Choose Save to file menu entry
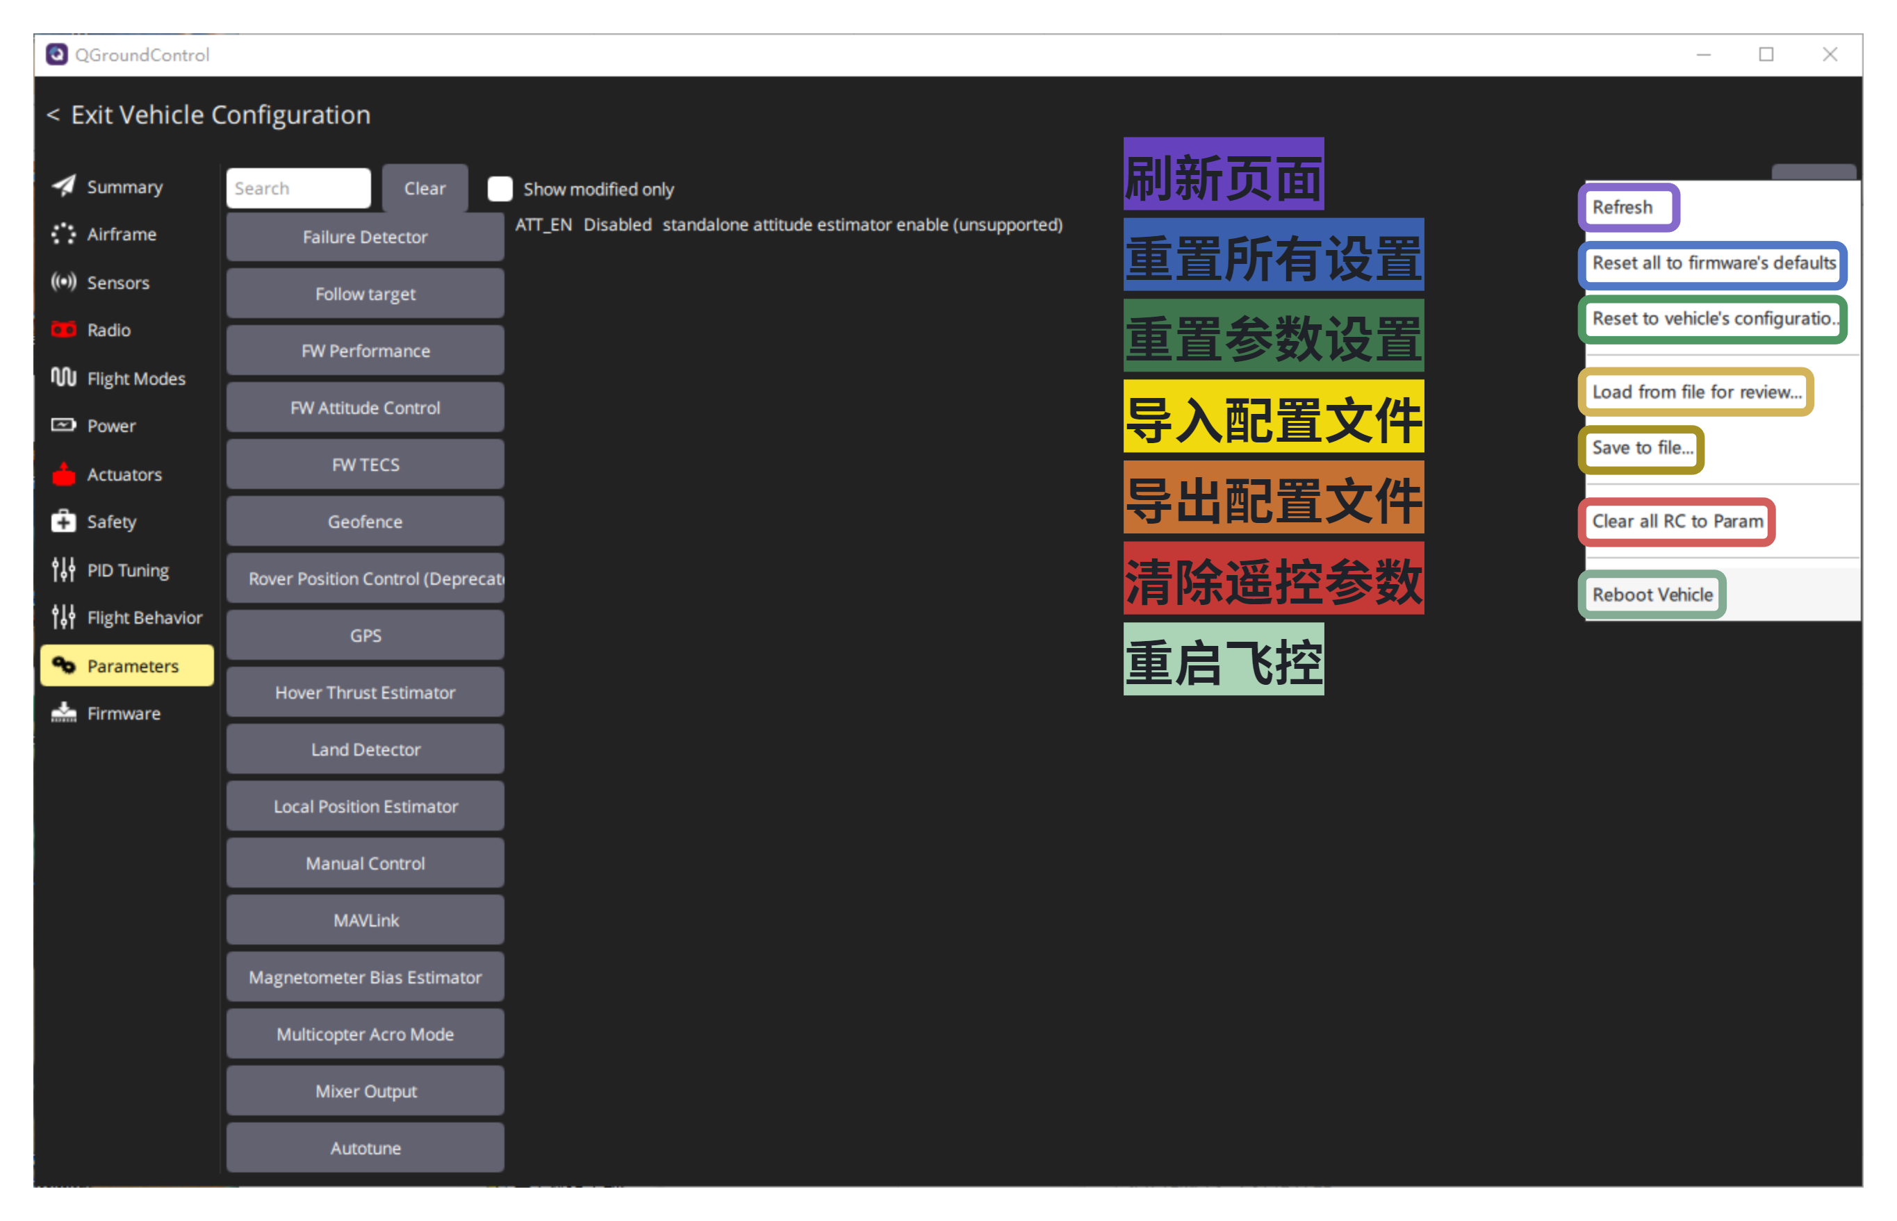1897x1221 pixels. click(x=1643, y=448)
